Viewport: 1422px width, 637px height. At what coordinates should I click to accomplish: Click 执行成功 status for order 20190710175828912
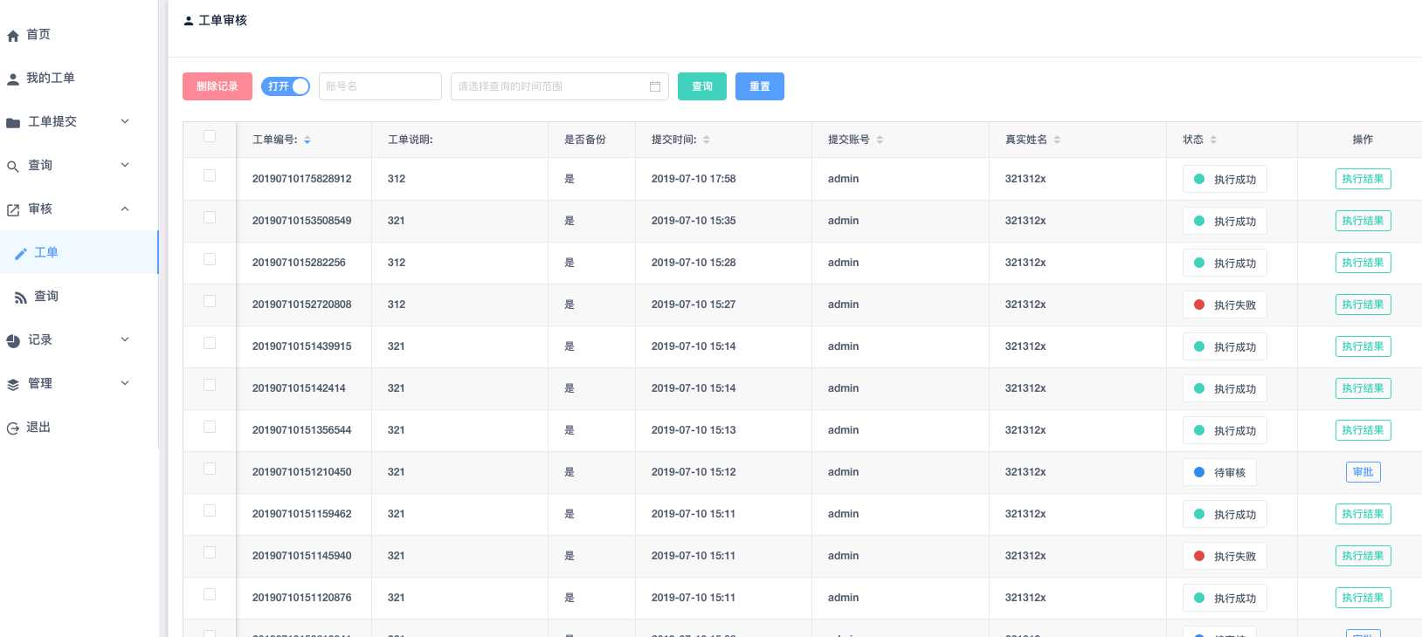click(1225, 179)
